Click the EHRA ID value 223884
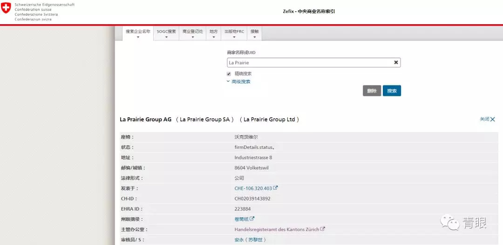This screenshot has width=503, height=245. (243, 209)
